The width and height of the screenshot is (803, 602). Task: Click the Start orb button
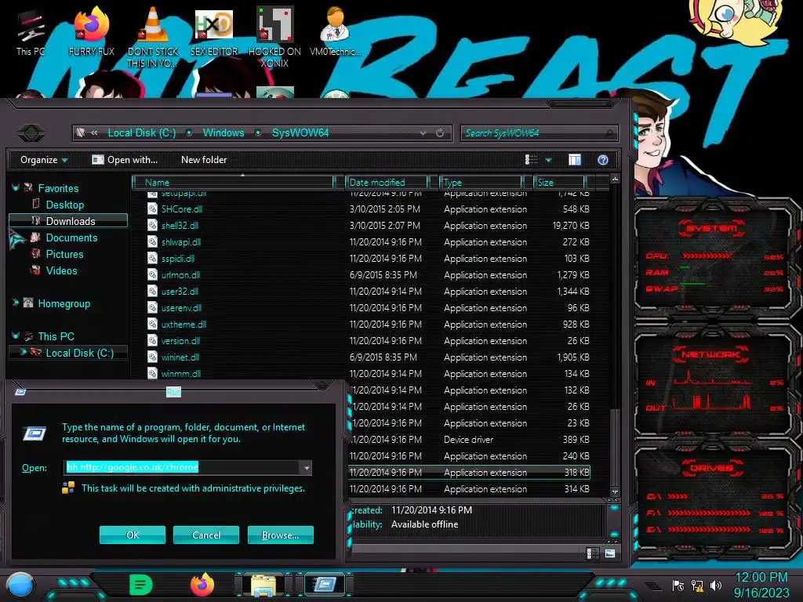pos(20,586)
